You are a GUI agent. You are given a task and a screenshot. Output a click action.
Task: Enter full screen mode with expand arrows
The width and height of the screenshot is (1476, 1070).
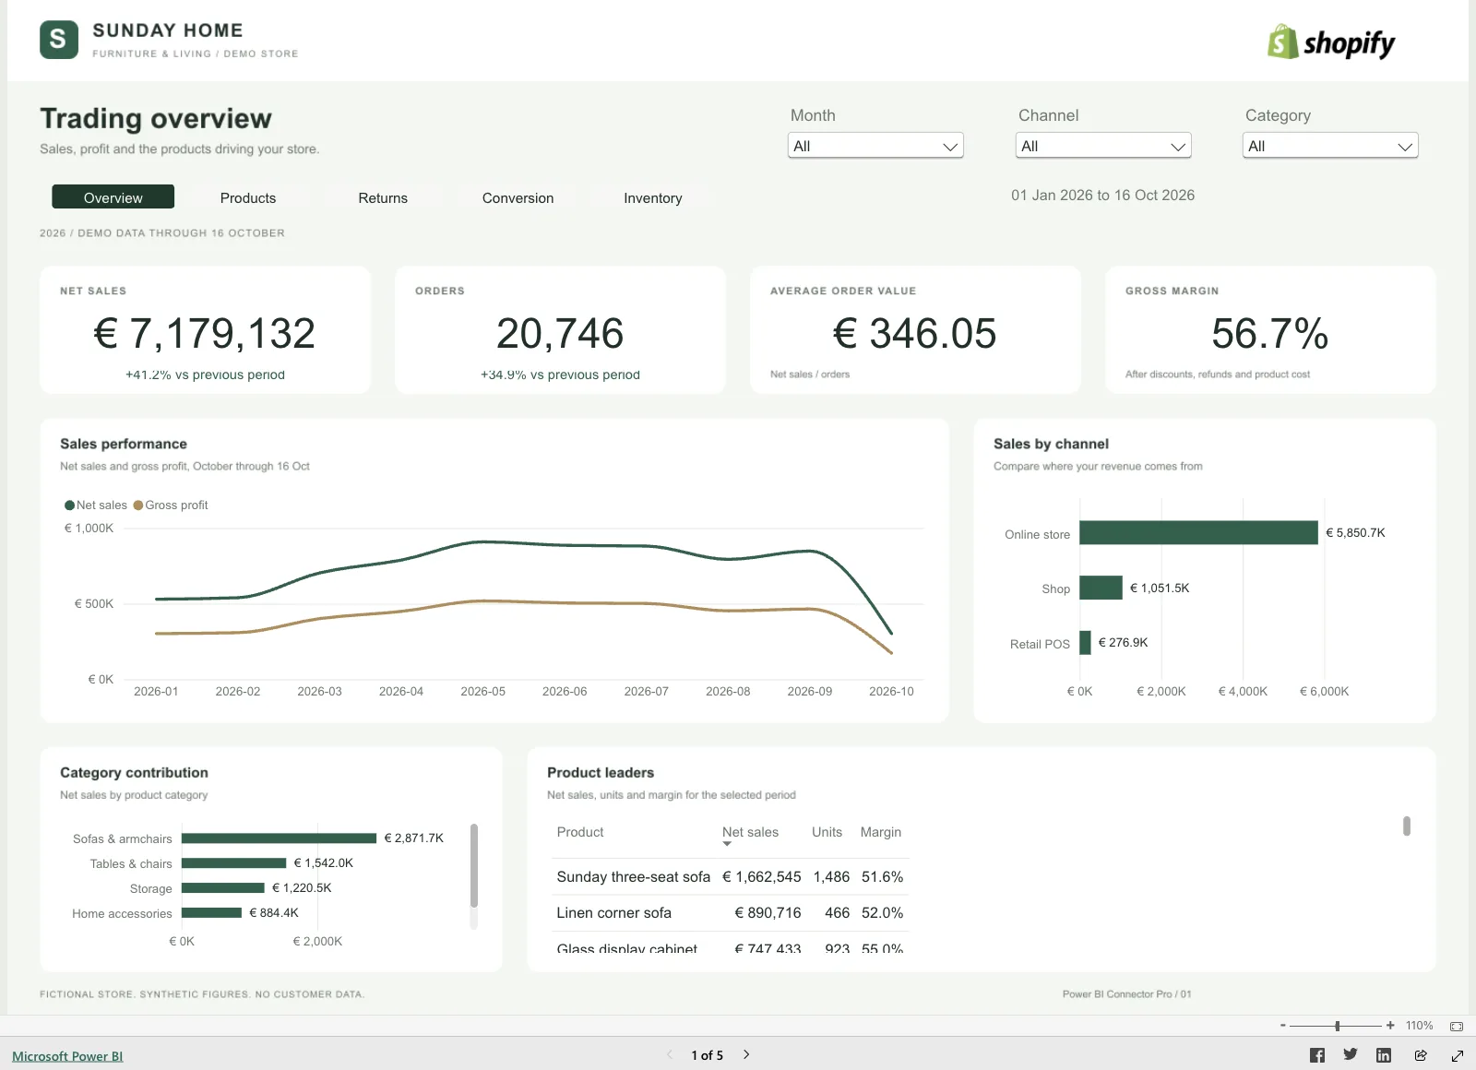tap(1458, 1055)
